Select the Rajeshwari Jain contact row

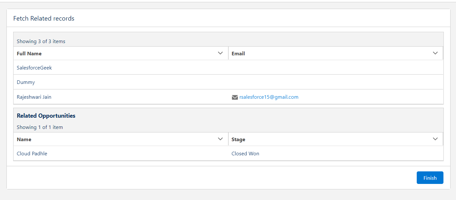click(228, 97)
